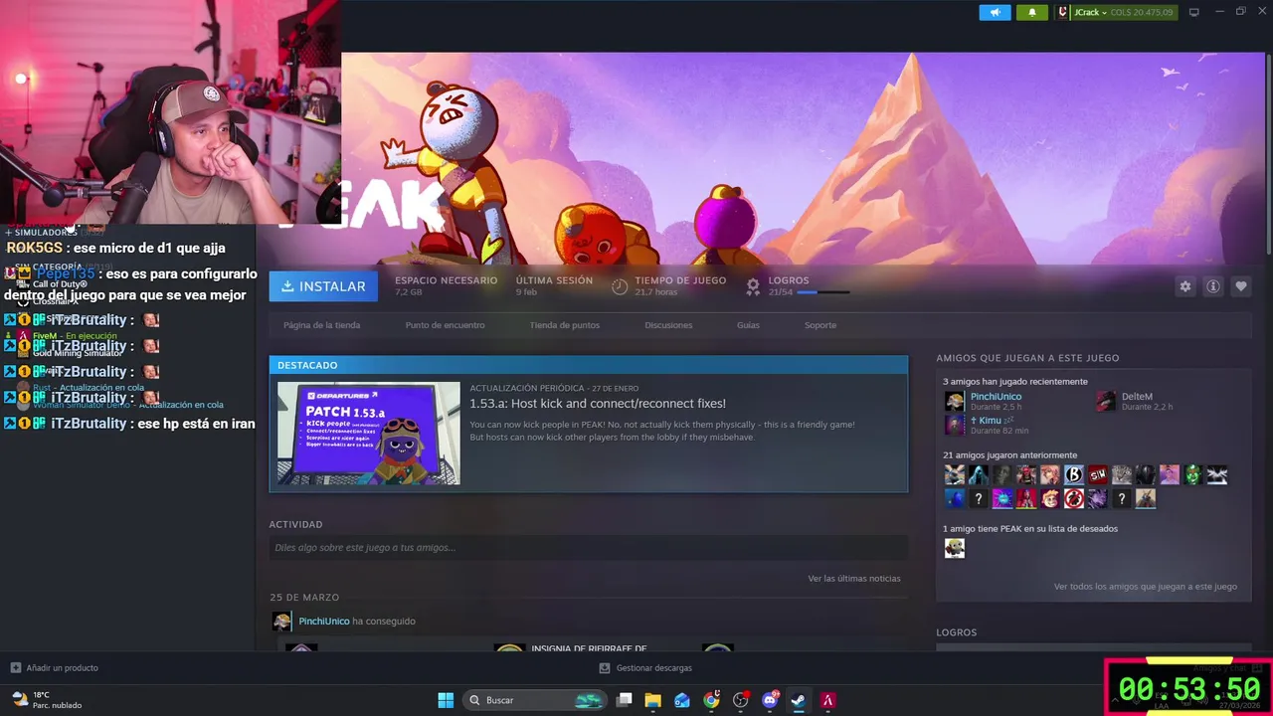Open the friend DelteM
Viewport: 1273px width, 716px height.
tap(1137, 397)
